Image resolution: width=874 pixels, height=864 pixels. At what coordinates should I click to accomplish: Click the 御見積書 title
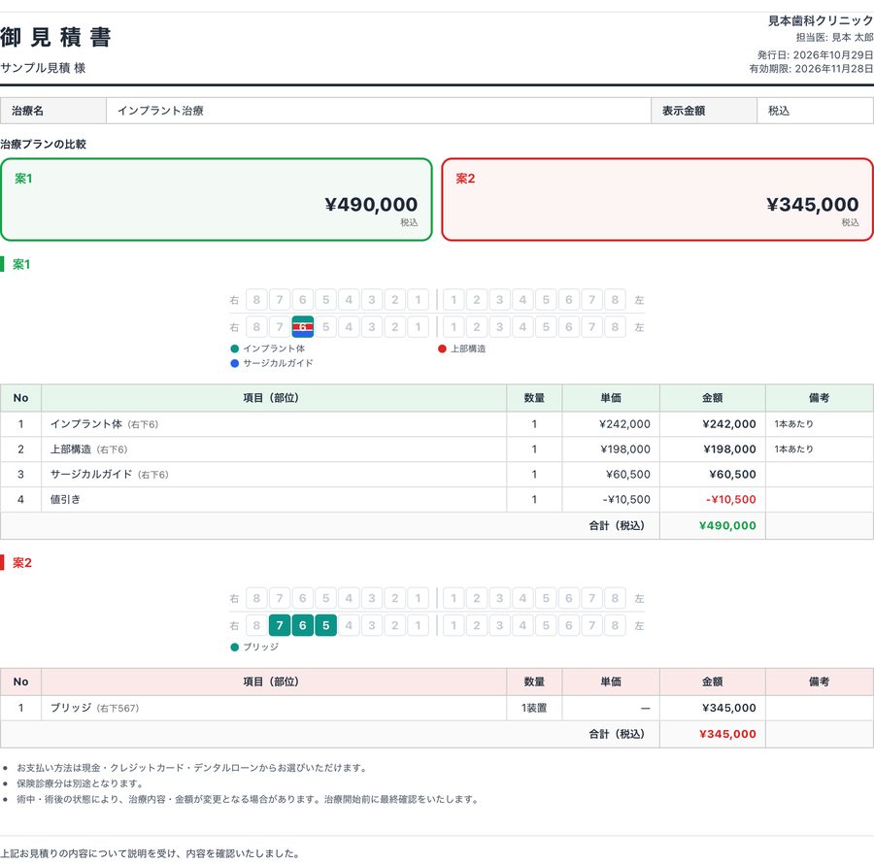point(55,37)
